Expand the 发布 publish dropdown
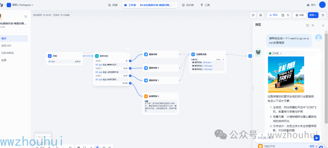 [313, 15]
